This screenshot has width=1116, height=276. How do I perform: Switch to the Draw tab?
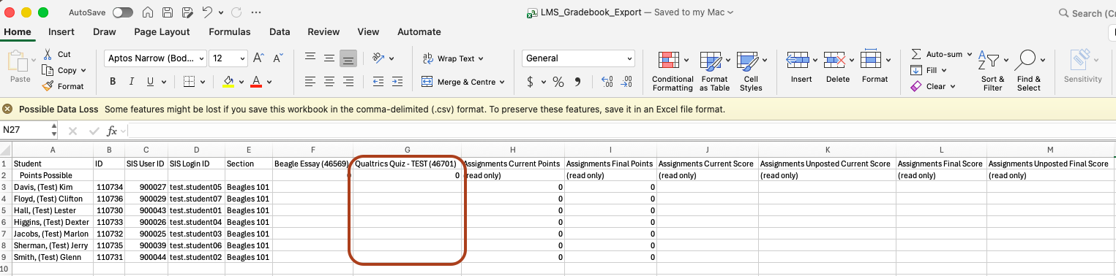pyautogui.click(x=105, y=32)
